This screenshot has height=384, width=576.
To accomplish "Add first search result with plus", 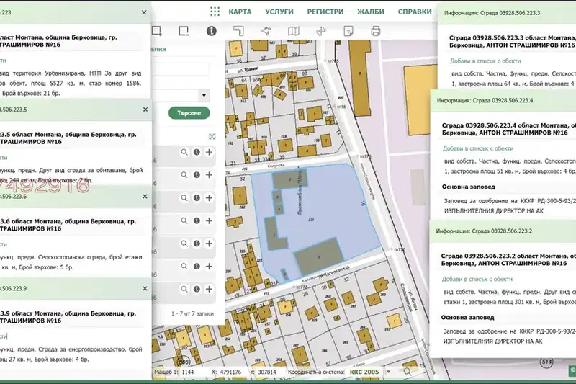I will coord(209,152).
